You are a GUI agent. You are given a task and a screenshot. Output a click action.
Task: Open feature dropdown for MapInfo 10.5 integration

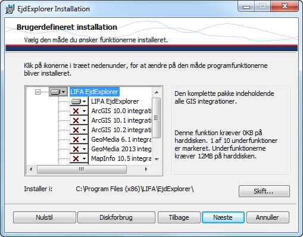click(x=79, y=158)
